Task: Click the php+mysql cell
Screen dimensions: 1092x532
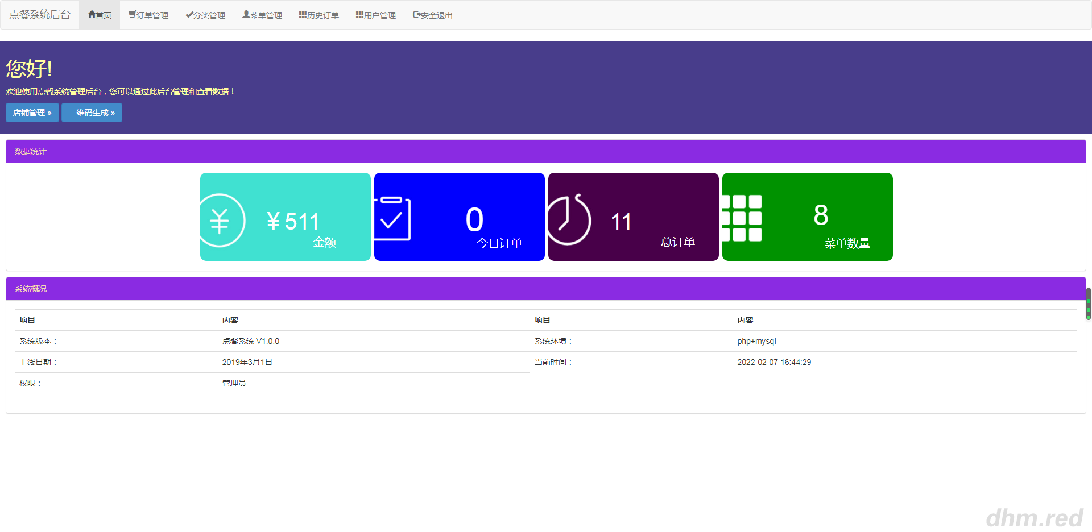Action: (756, 341)
